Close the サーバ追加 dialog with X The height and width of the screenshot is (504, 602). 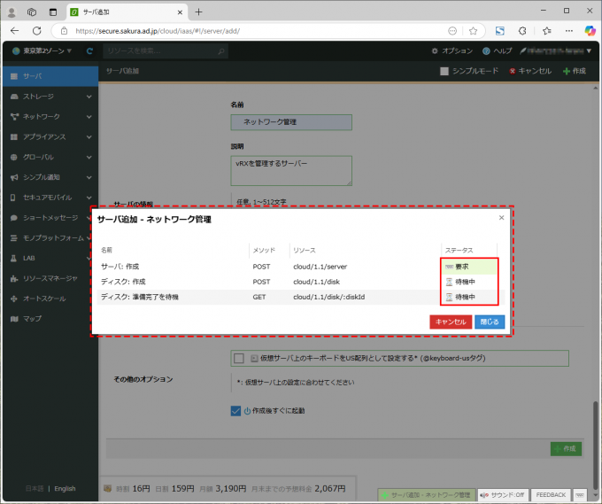pyautogui.click(x=501, y=218)
